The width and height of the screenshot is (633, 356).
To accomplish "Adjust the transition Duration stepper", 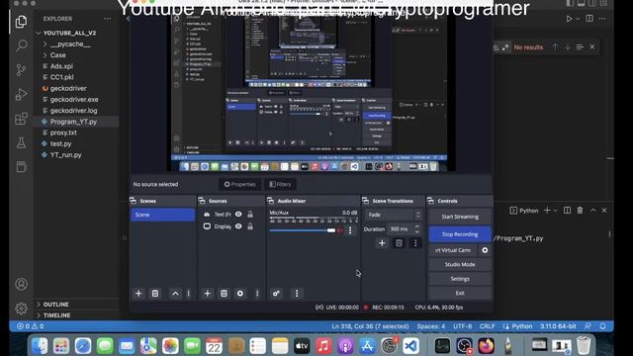I will tap(417, 228).
